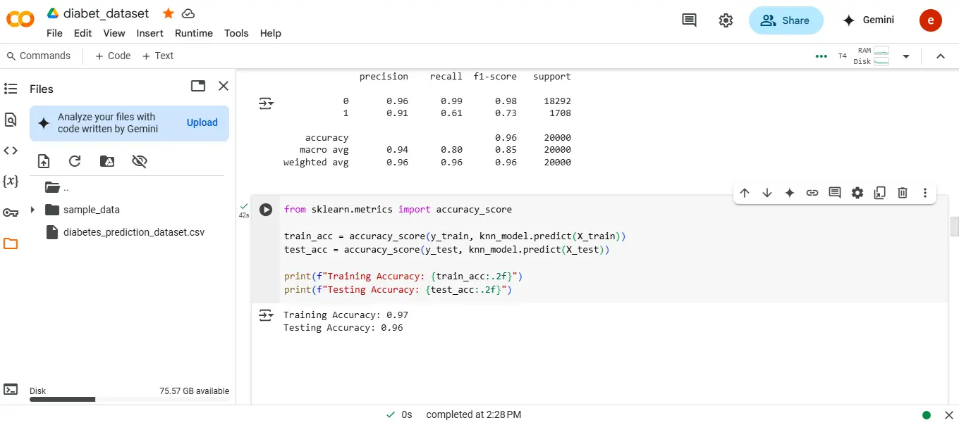Open the find and replace sidebar icon

click(x=11, y=120)
